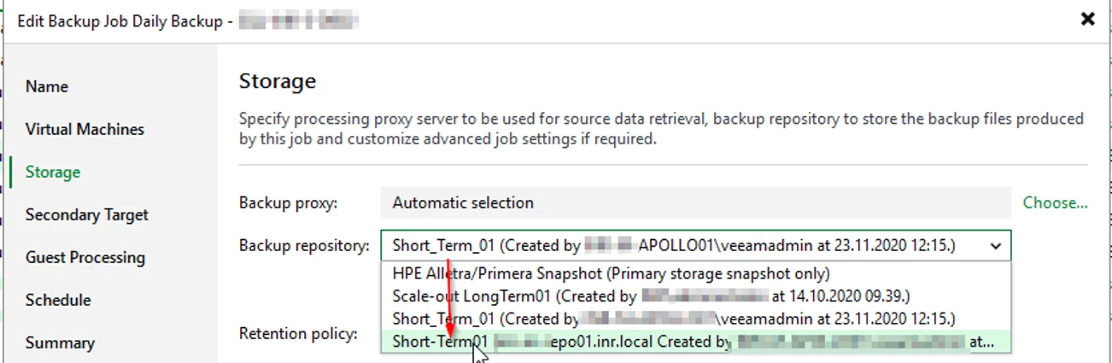The height and width of the screenshot is (363, 1112).
Task: Click the Retention policy label
Action: point(298,333)
